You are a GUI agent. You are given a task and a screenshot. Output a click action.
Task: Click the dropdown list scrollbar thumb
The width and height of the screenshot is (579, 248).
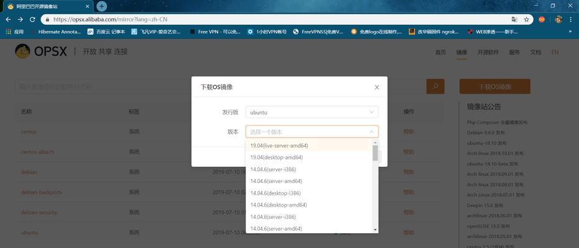click(x=375, y=153)
